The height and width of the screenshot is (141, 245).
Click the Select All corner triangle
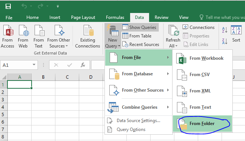[4, 77]
